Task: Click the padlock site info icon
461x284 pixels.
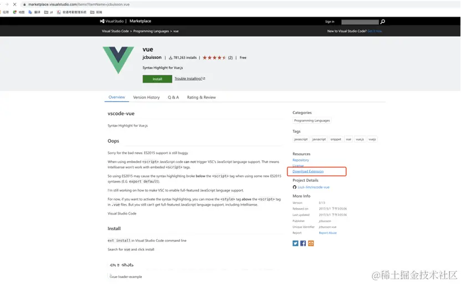Action: 24,4
